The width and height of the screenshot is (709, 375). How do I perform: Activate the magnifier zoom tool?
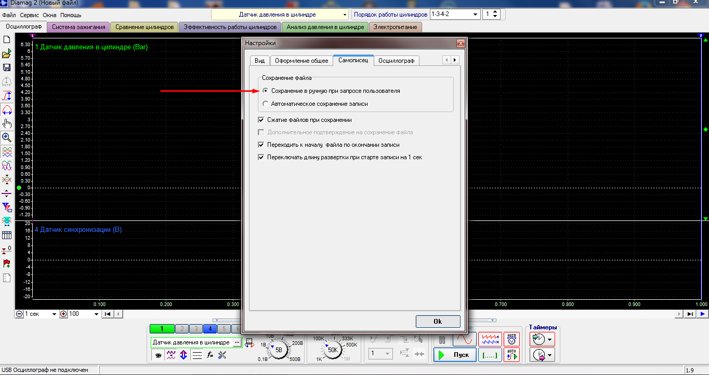point(7,137)
